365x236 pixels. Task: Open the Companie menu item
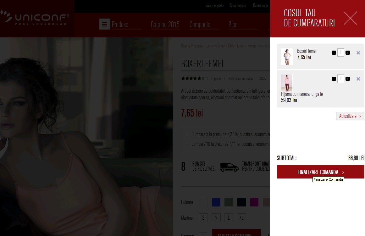click(200, 25)
